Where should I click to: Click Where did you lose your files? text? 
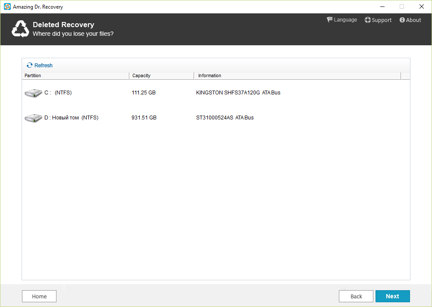[73, 34]
